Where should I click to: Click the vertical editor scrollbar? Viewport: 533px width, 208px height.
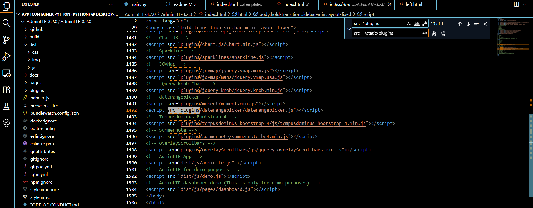tap(531, 156)
